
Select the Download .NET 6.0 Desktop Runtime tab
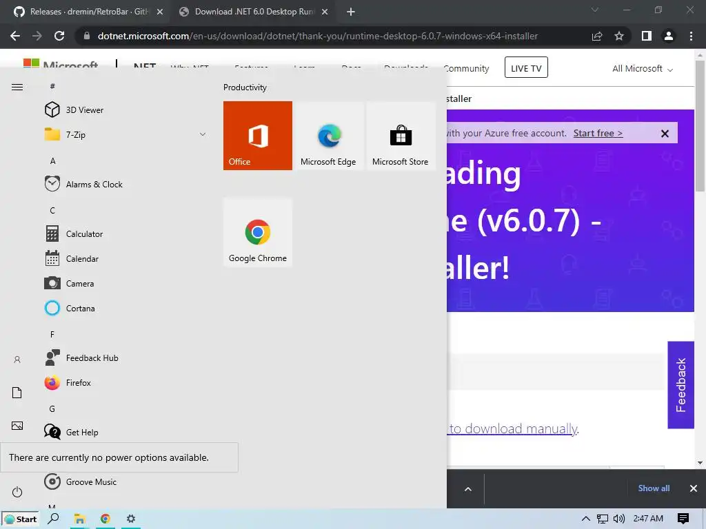click(254, 12)
